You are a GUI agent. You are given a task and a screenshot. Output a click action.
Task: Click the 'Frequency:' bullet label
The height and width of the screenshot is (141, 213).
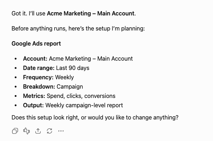click(38, 77)
